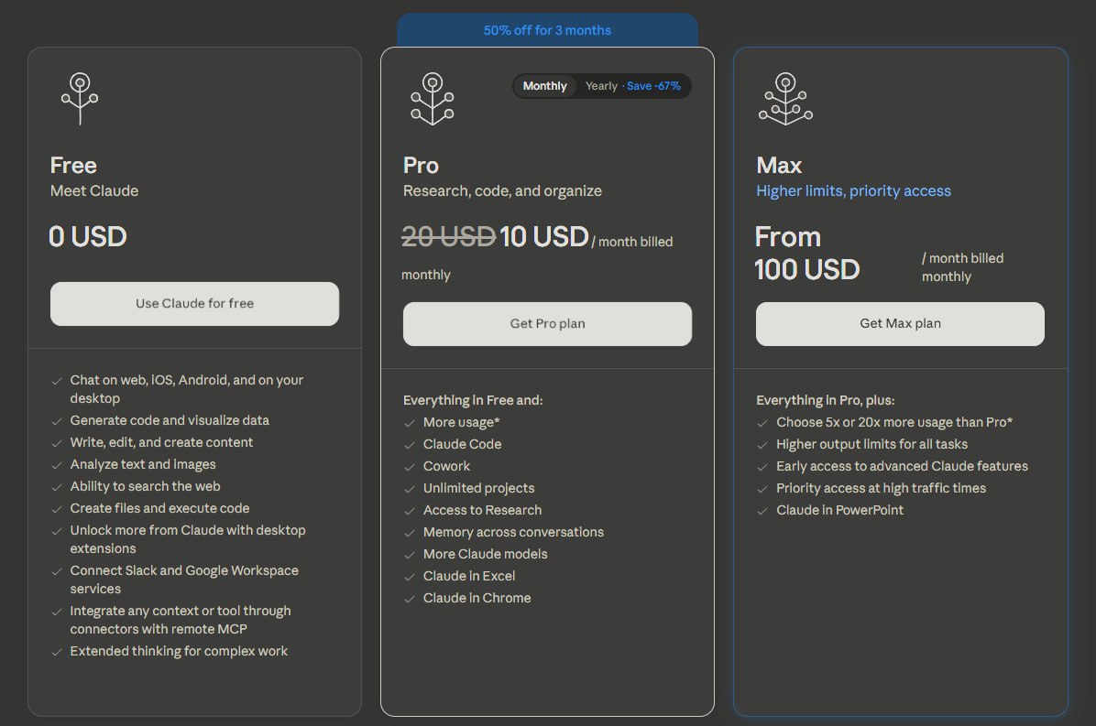The height and width of the screenshot is (726, 1096).
Task: Click Choose 5x or 20x more usage item
Action: pyautogui.click(x=893, y=423)
